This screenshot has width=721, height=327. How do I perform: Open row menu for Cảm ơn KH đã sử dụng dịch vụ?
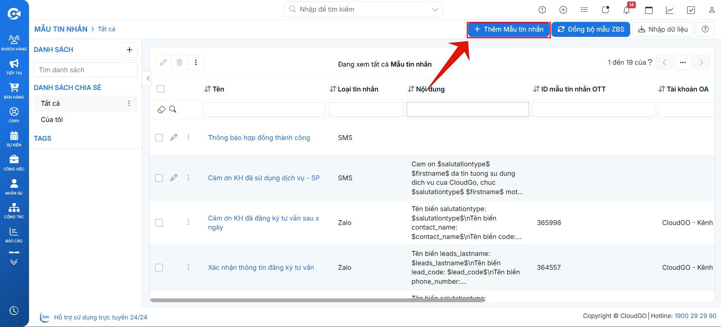click(188, 178)
